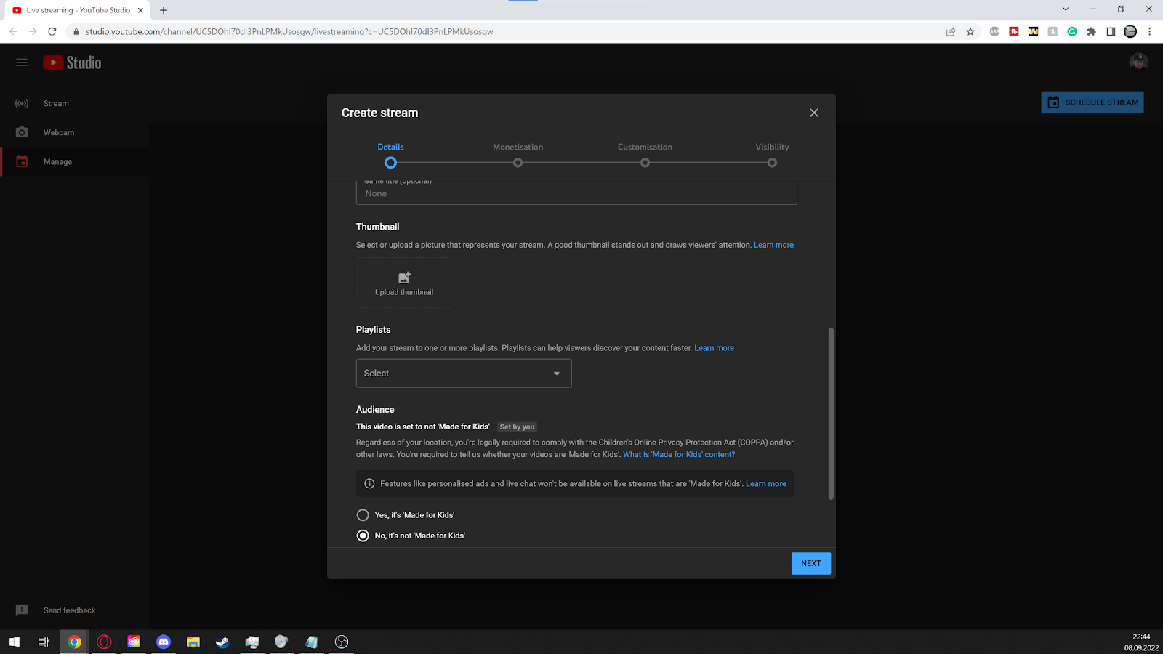Viewport: 1163px width, 654px height.
Task: Click the Send feedback icon
Action: tap(22, 610)
